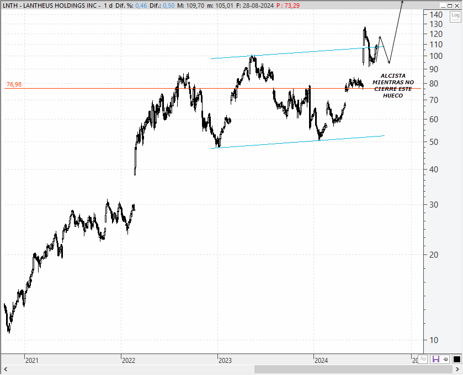The width and height of the screenshot is (463, 375).
Task: Click the scrollbar right arrow
Action: [457, 369]
